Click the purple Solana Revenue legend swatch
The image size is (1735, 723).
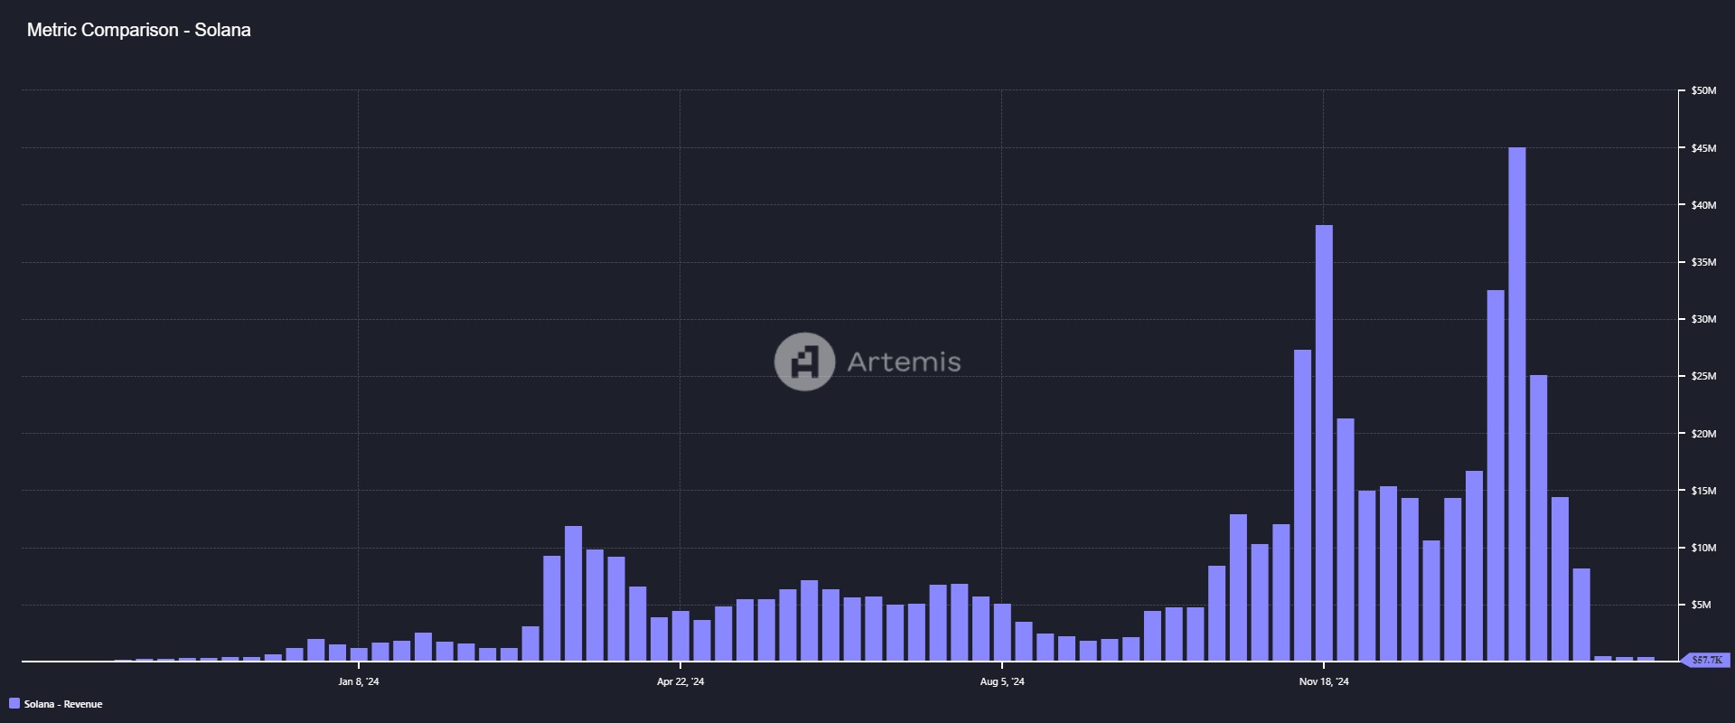coord(14,703)
